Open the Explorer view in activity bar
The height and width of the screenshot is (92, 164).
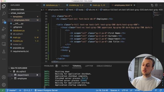point(4,6)
